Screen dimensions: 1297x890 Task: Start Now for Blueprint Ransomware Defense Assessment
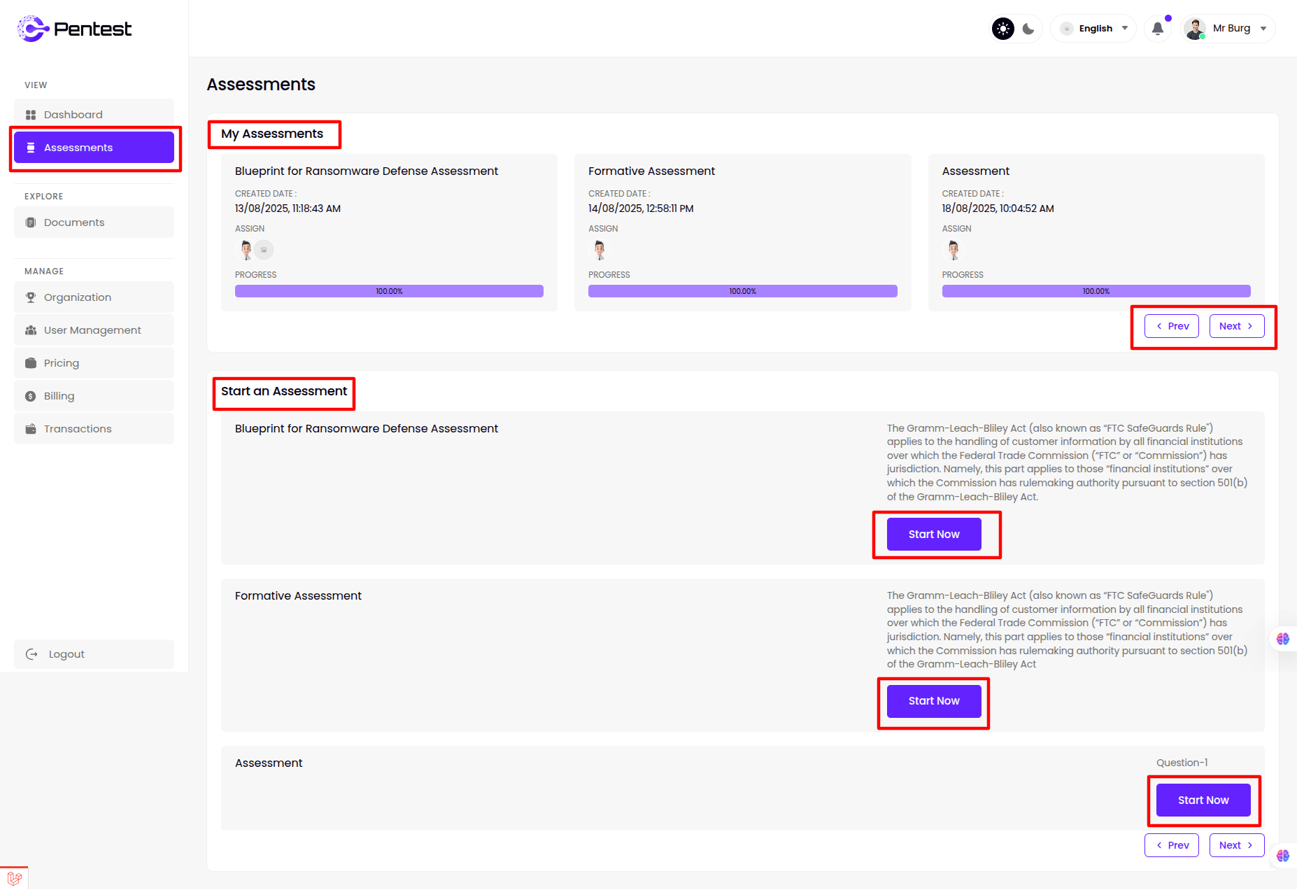[x=934, y=535]
